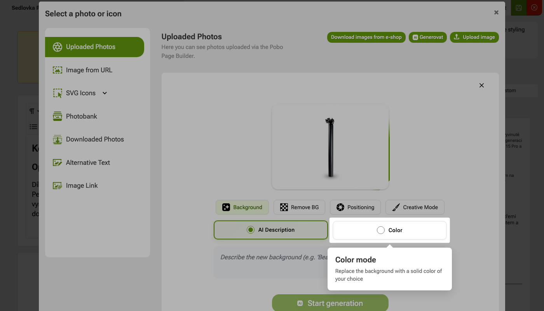Click the Upload image button
This screenshot has width=544, height=311.
click(474, 37)
